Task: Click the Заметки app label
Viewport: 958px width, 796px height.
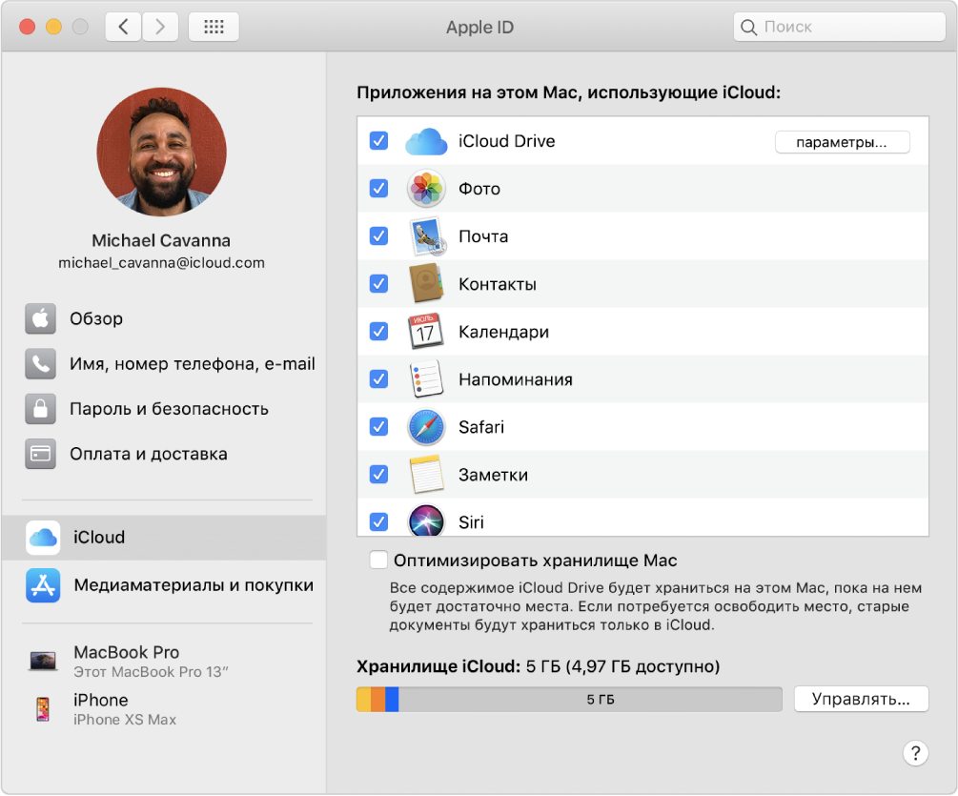Action: (493, 475)
